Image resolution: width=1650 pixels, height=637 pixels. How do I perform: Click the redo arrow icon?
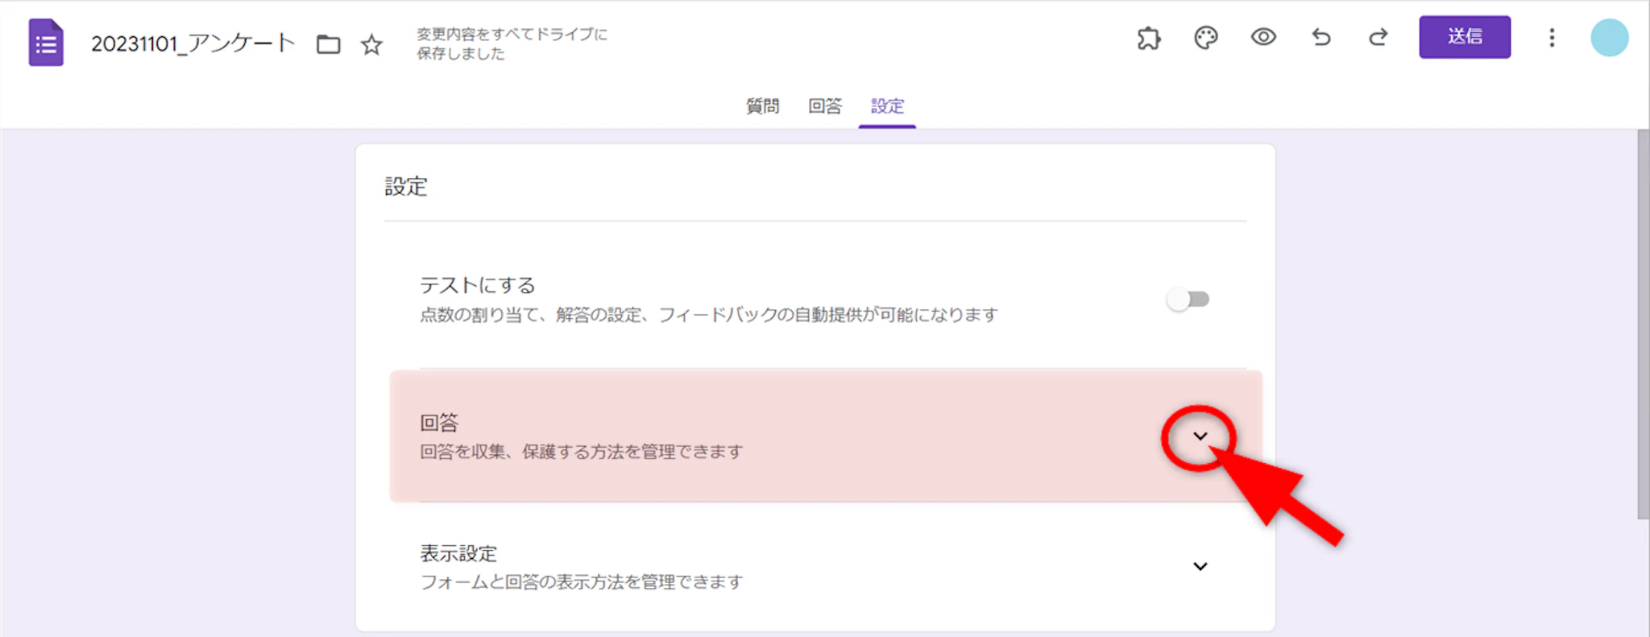point(1378,37)
